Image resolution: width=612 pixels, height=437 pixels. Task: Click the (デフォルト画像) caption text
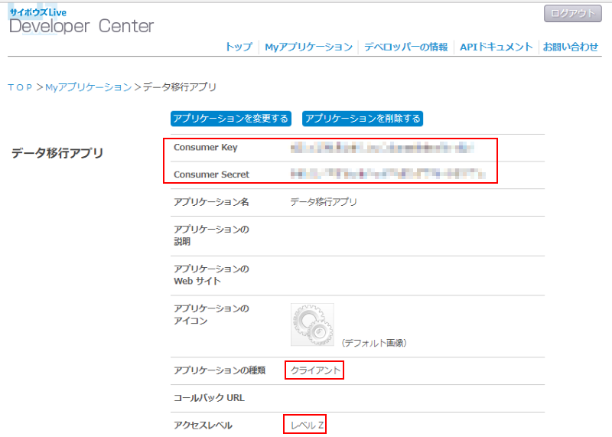coord(373,343)
